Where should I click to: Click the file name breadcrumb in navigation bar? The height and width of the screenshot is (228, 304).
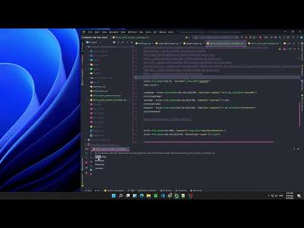pos(131,37)
